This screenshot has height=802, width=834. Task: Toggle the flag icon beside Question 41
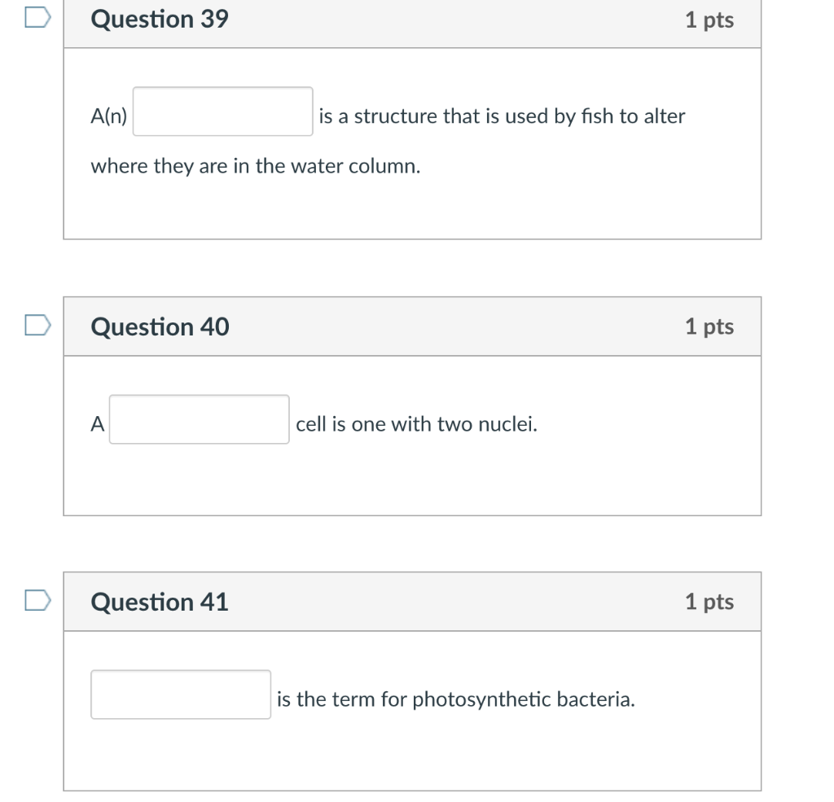point(39,601)
